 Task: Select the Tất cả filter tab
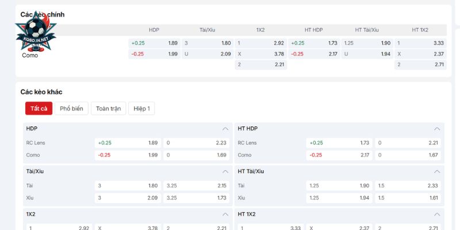[x=39, y=109]
